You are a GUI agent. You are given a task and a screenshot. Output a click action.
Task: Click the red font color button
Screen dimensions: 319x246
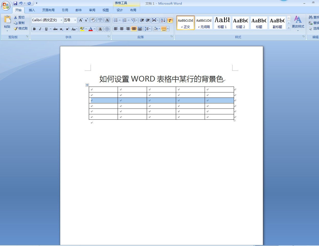91,29
